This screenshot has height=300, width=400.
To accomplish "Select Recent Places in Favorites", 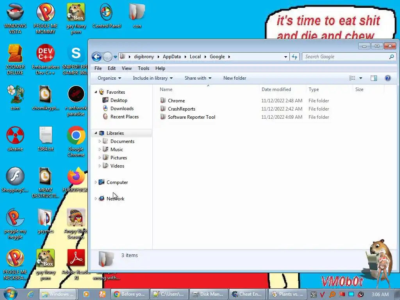I will [125, 116].
